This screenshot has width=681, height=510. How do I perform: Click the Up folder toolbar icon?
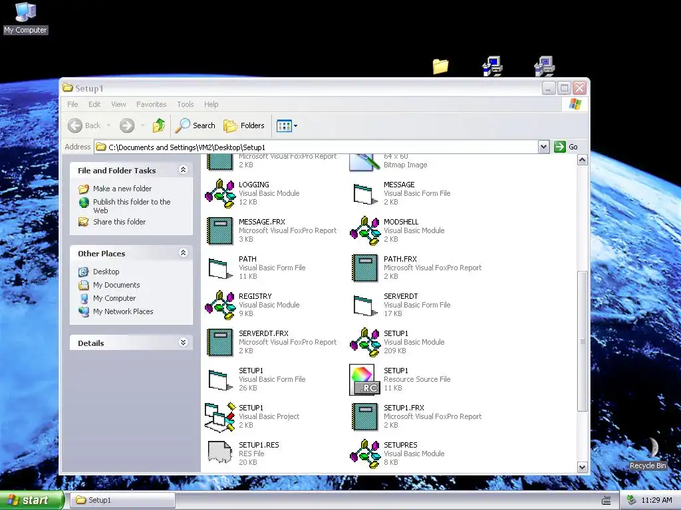[159, 126]
